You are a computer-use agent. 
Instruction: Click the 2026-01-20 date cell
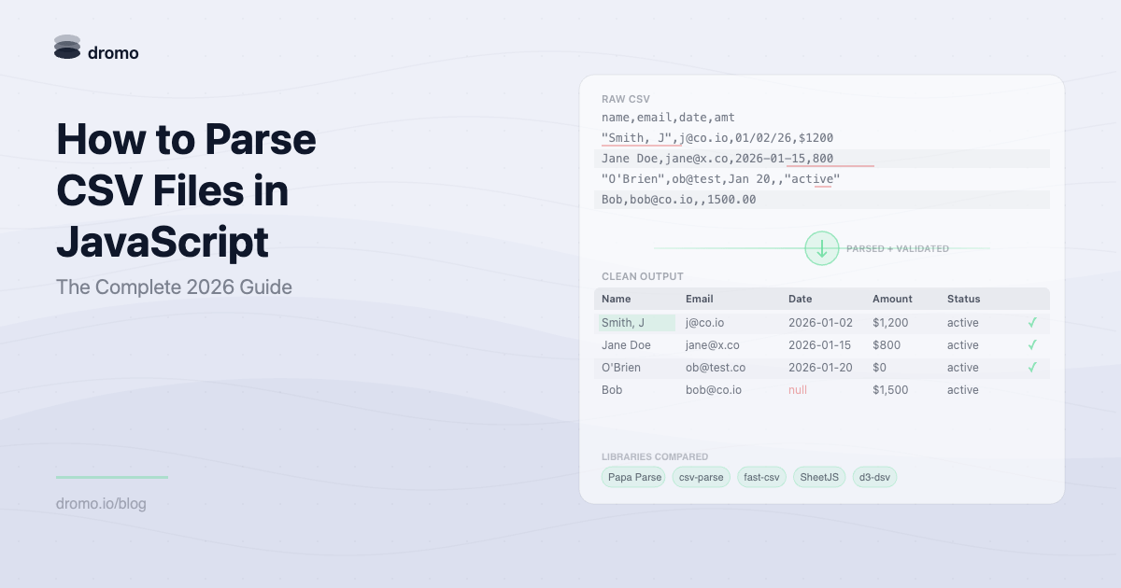point(821,368)
